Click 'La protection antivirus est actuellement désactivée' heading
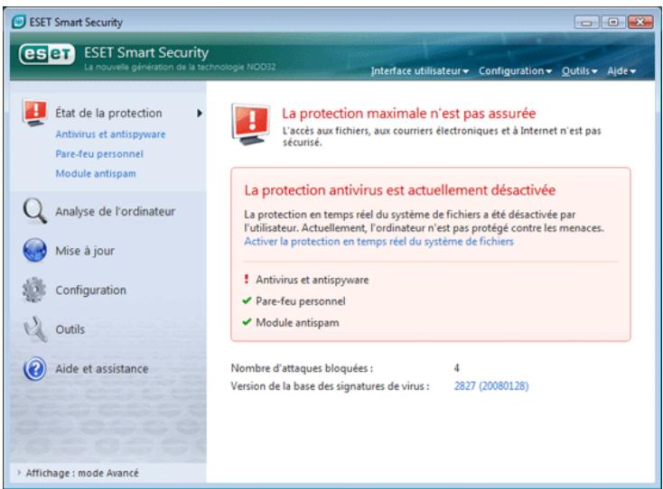Viewport: 663px width, 489px height. [399, 190]
